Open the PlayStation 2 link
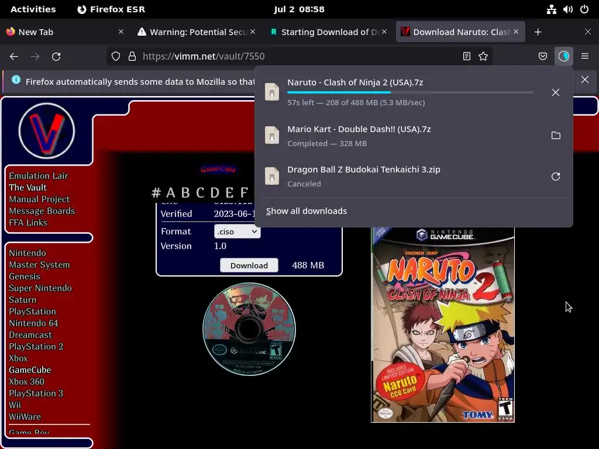The width and height of the screenshot is (599, 449). [36, 347]
